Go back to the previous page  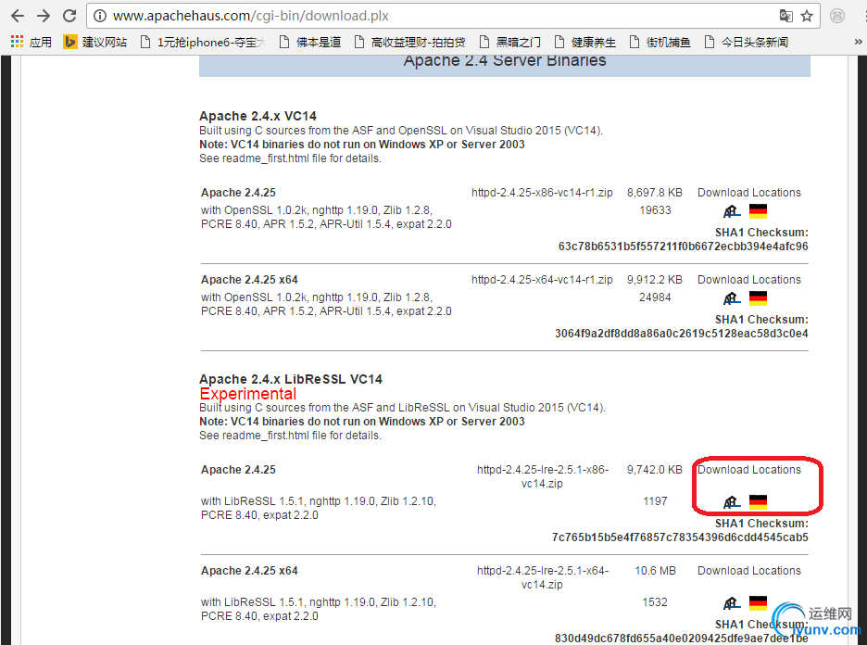click(x=18, y=16)
